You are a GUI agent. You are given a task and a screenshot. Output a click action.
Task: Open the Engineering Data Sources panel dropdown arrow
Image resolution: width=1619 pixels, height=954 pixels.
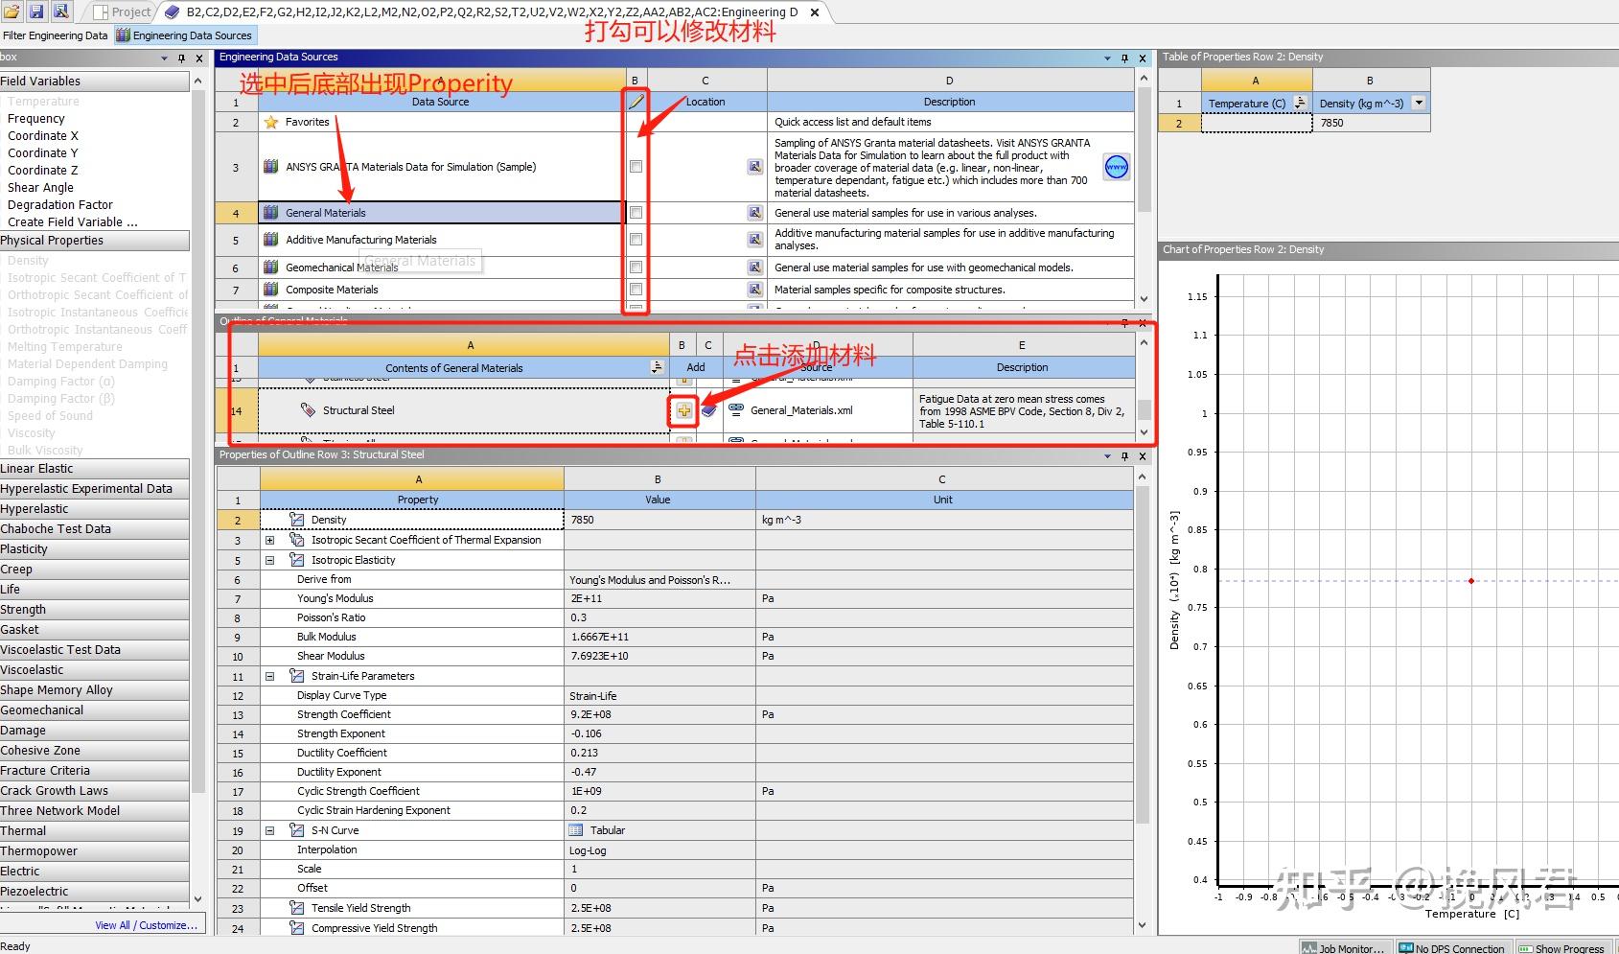[x=1107, y=58]
